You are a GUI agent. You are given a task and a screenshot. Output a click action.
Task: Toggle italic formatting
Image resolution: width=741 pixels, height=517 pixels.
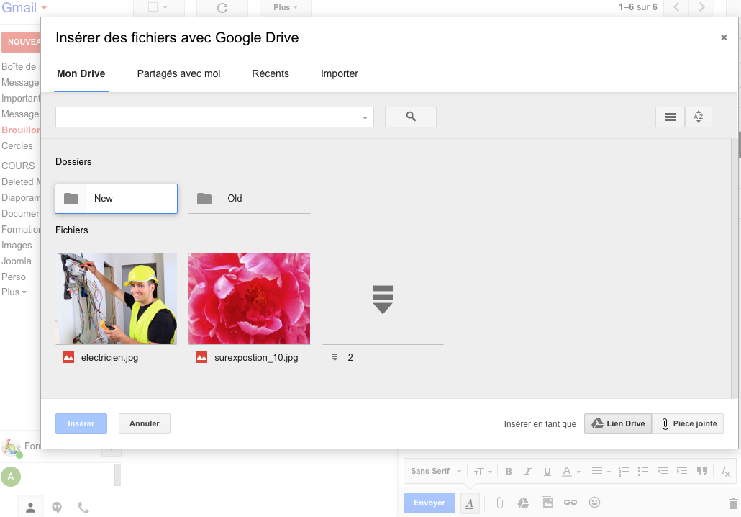click(528, 471)
